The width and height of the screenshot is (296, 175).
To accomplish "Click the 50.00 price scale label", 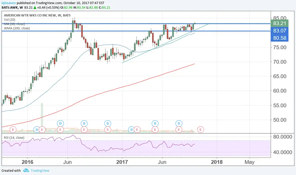I will (280, 120).
